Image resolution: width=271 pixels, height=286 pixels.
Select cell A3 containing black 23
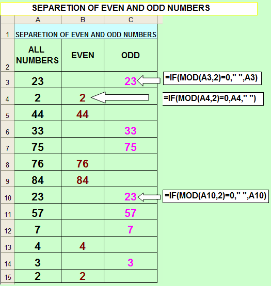click(x=38, y=80)
